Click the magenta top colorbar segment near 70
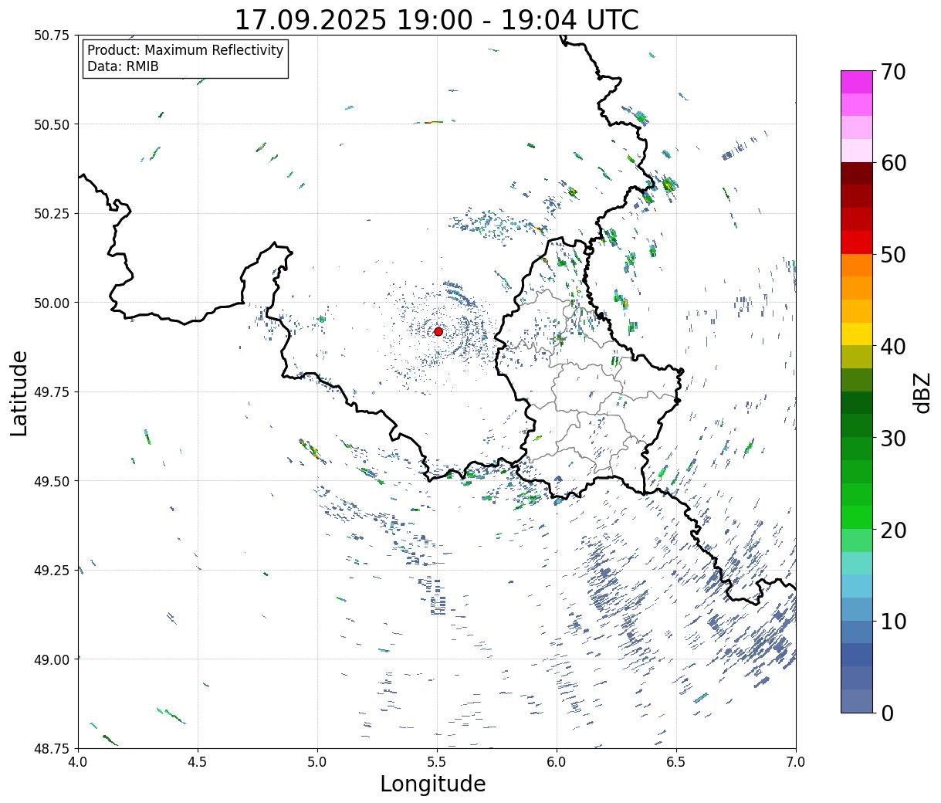 coord(856,82)
